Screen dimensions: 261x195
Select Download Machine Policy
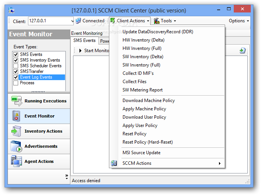tap(149, 101)
